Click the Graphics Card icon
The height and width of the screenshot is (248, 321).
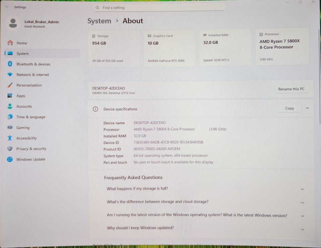(149, 36)
